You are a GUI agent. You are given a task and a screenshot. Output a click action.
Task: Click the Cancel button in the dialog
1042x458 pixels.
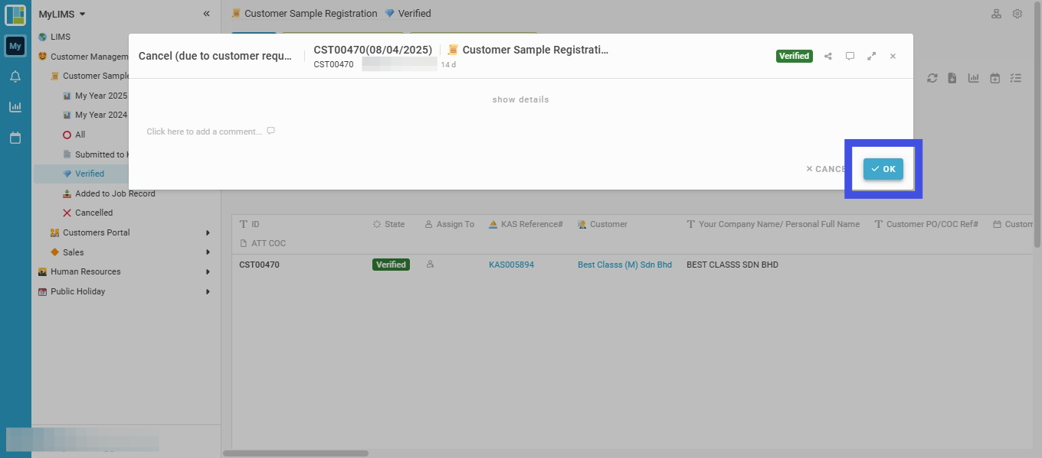(826, 169)
